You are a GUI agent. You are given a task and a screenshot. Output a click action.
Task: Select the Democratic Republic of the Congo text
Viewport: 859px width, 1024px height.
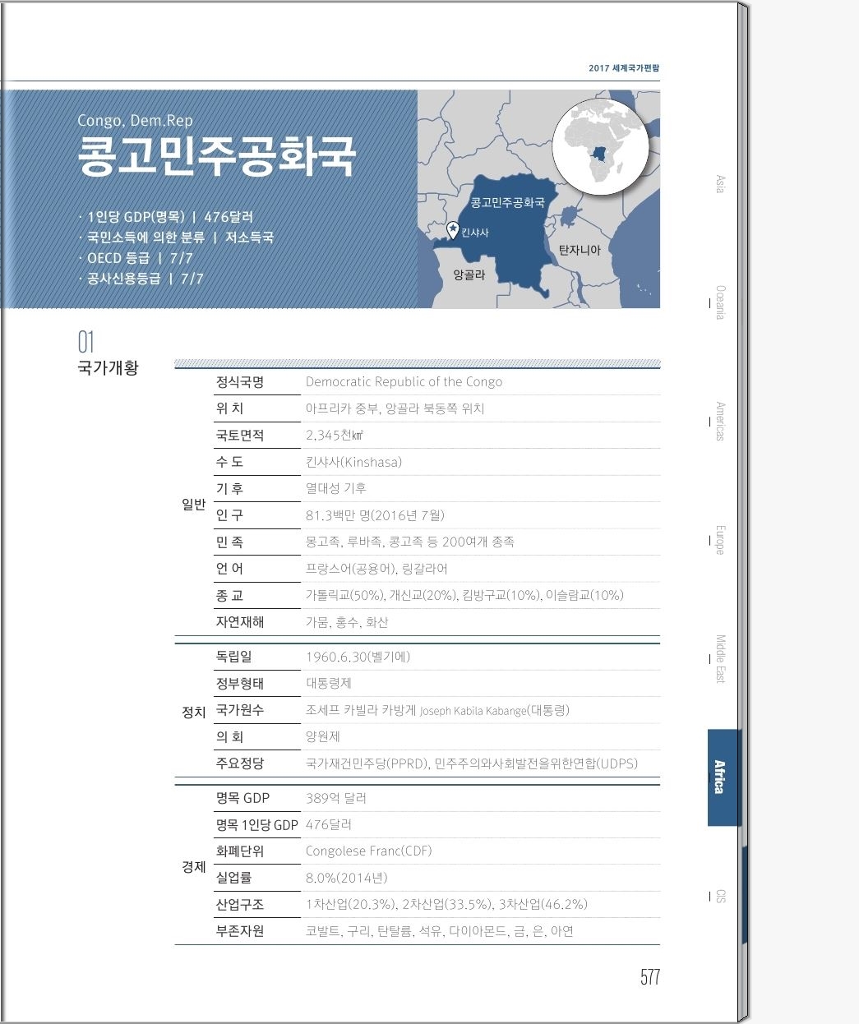tap(404, 382)
